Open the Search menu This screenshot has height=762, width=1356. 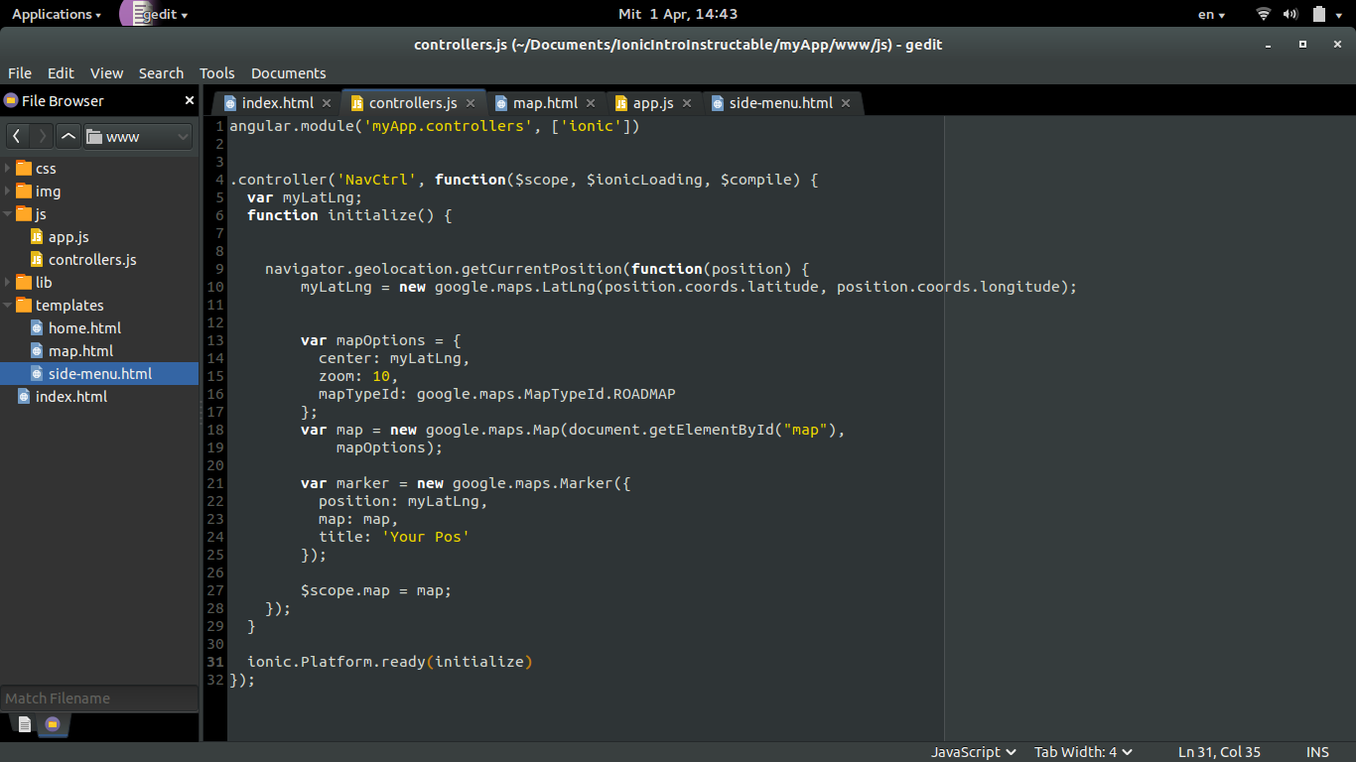click(161, 72)
